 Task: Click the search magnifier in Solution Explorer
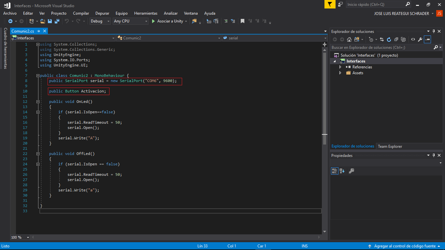tap(436, 48)
